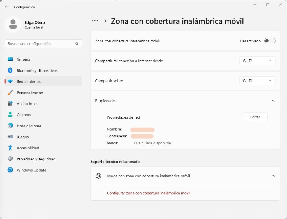Click the 'Banda:' label
287x219 pixels.
112,143
